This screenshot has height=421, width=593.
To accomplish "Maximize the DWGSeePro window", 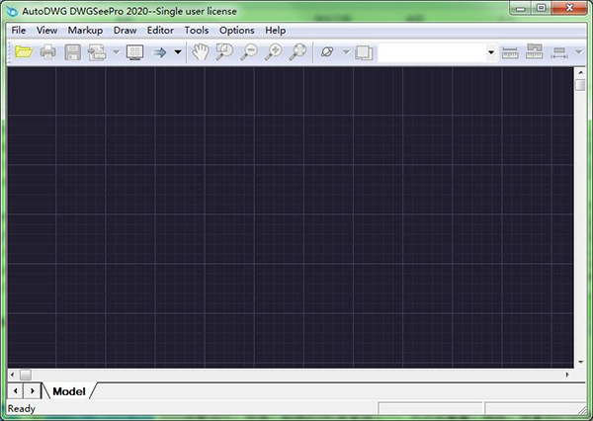I will [542, 8].
